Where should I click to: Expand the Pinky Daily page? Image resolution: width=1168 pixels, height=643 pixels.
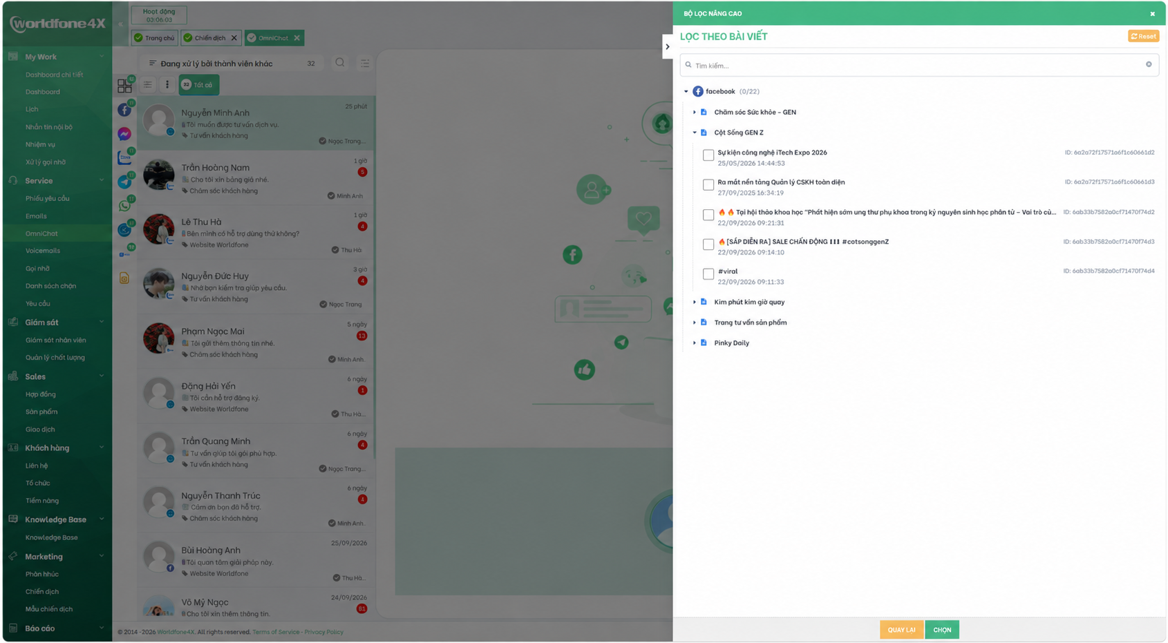pos(695,343)
